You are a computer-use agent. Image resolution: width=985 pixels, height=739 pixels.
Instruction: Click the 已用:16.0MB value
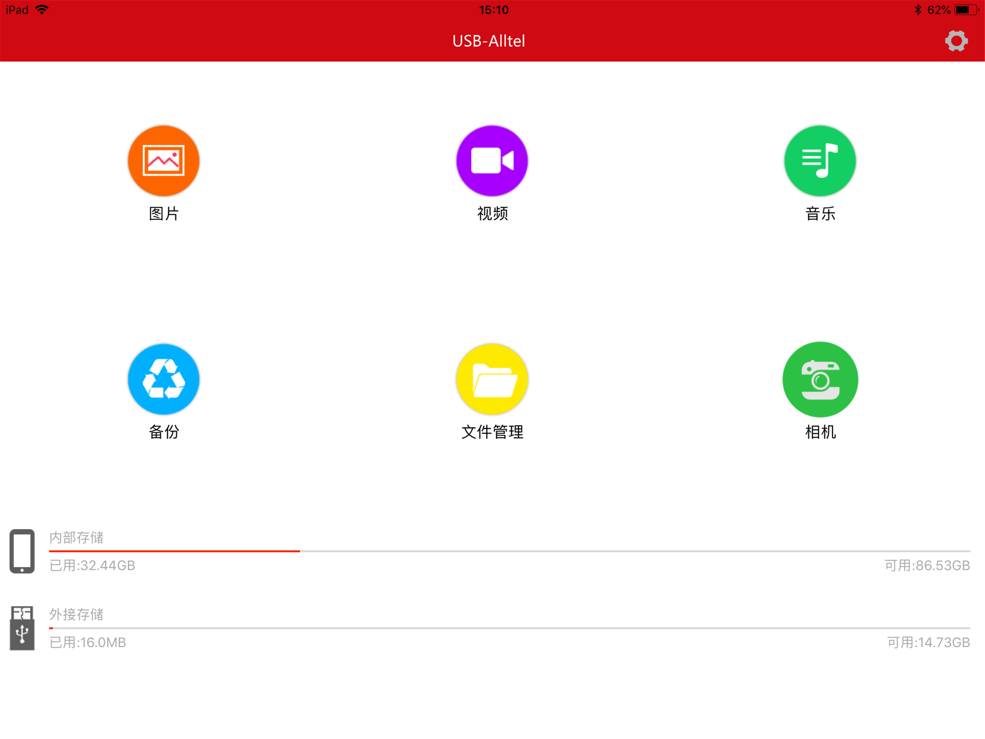tap(88, 642)
